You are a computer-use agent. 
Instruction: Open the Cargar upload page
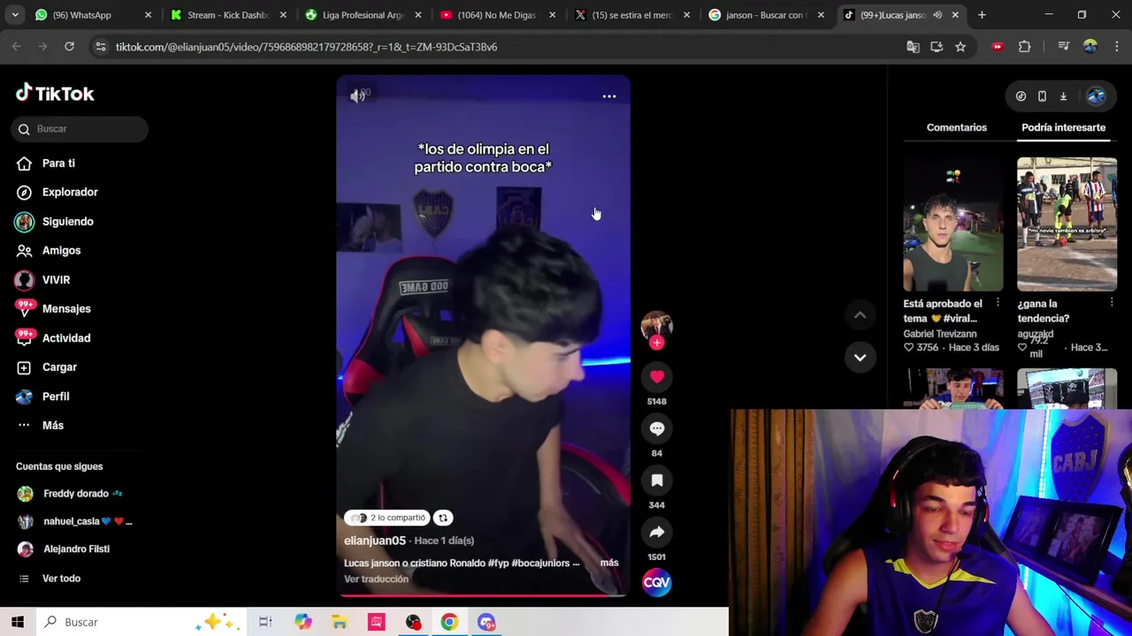click(59, 367)
